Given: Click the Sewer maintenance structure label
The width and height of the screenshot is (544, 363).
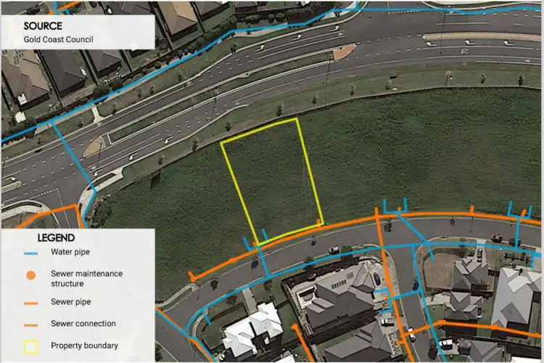Looking at the screenshot, I should (x=86, y=278).
